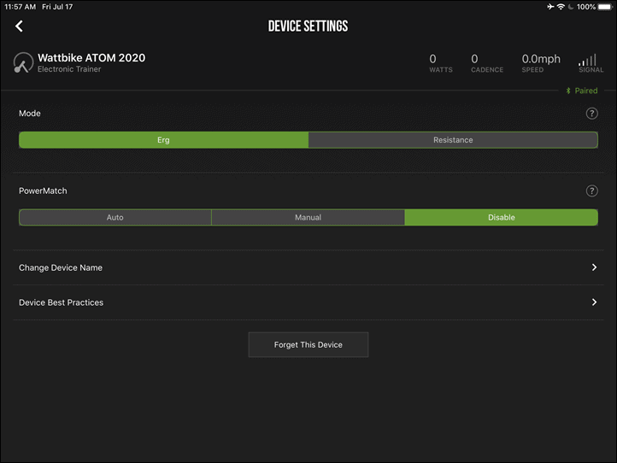Open the Device Best Practices chevron
The image size is (617, 463).
pyautogui.click(x=594, y=302)
